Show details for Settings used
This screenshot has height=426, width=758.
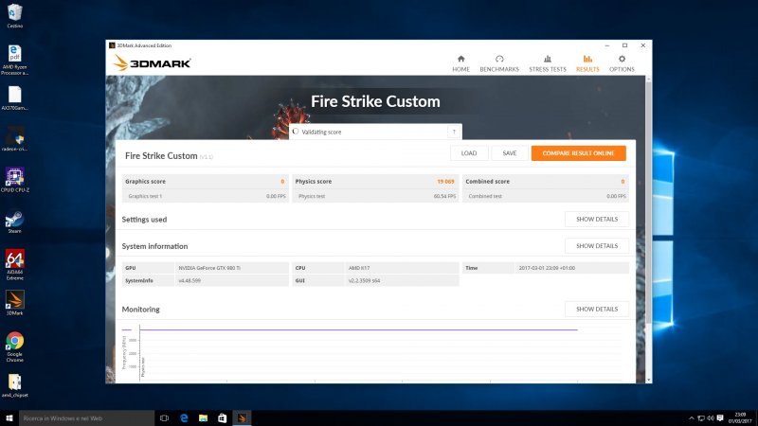(x=597, y=219)
